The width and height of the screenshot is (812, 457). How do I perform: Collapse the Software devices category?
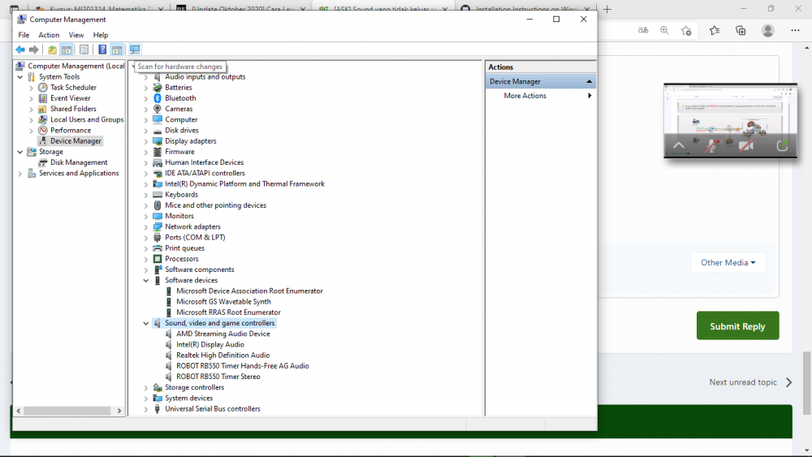(146, 281)
